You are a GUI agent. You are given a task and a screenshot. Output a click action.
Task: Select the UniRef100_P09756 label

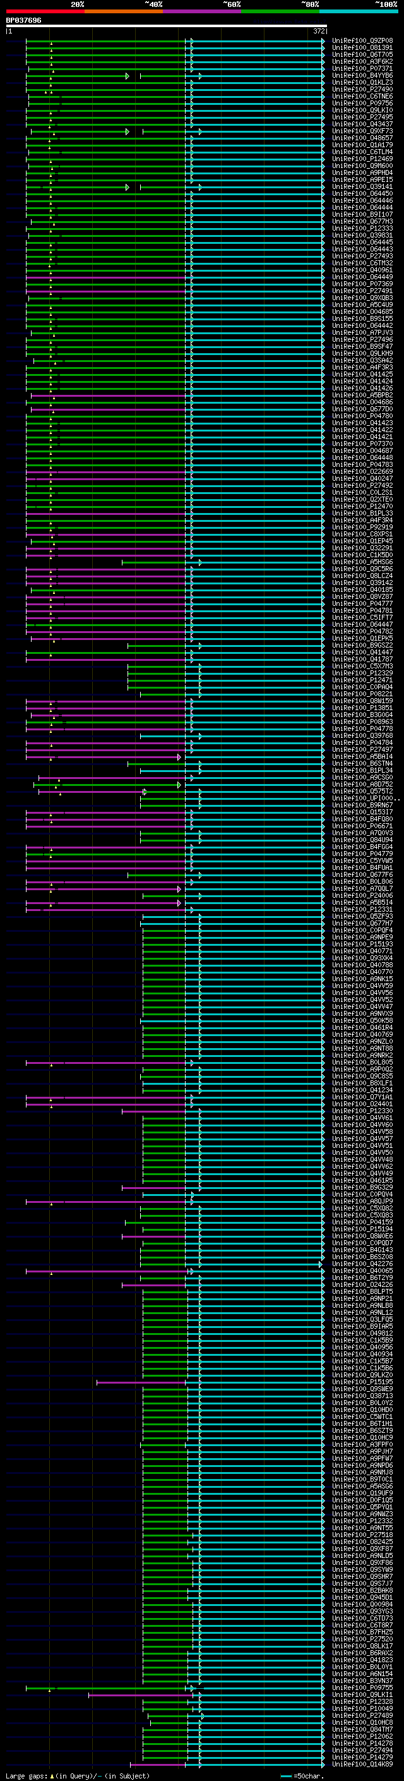click(362, 103)
